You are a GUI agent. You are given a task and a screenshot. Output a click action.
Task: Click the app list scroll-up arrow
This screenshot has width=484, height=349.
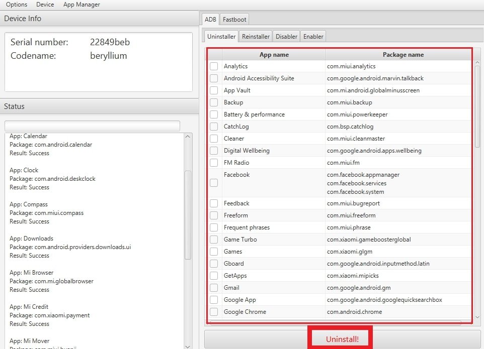(x=477, y=63)
